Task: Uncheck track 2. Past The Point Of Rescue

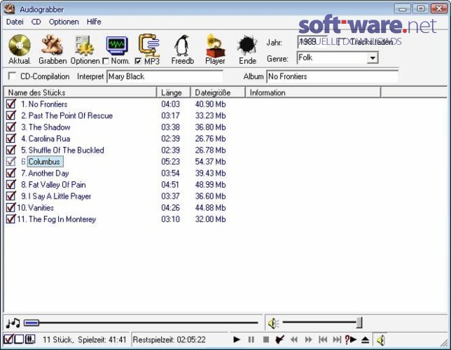Action: (11, 115)
